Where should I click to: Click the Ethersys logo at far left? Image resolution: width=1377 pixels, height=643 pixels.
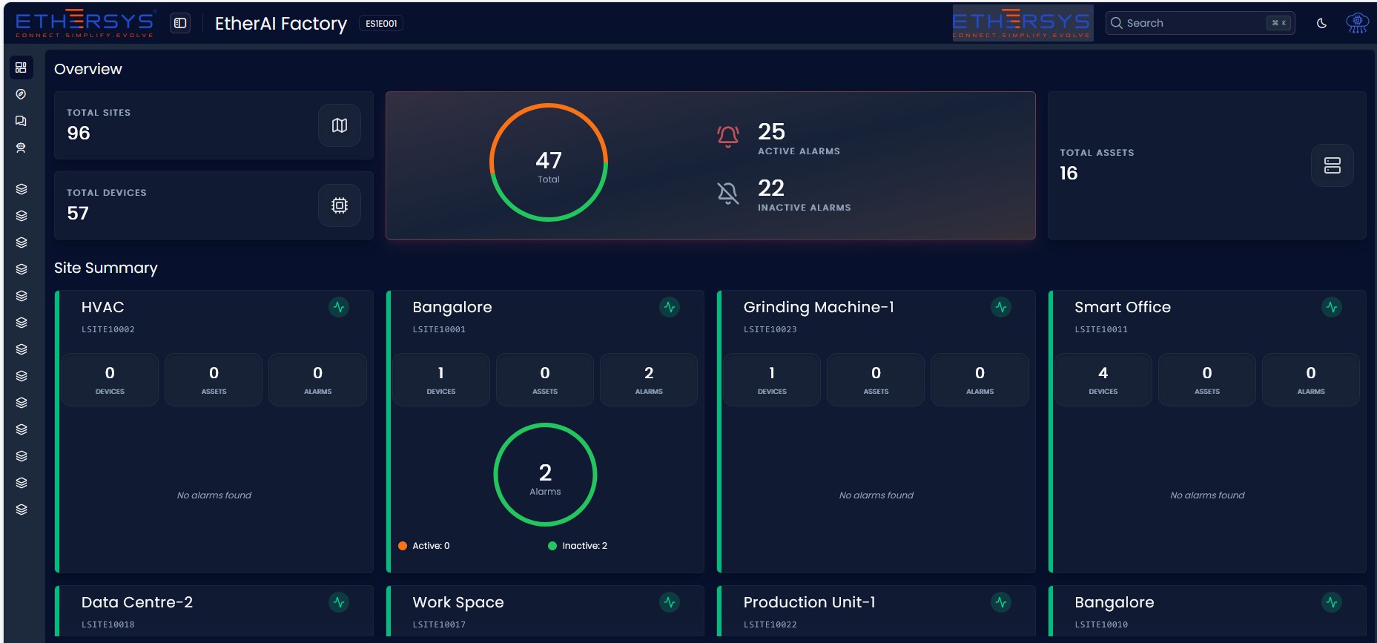[x=85, y=23]
